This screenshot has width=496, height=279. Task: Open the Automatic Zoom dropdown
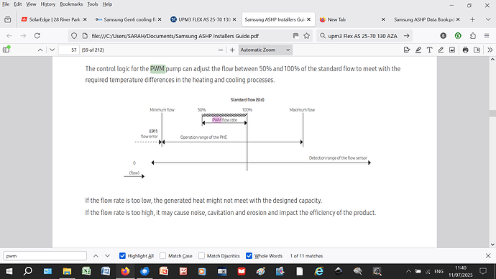click(x=265, y=50)
